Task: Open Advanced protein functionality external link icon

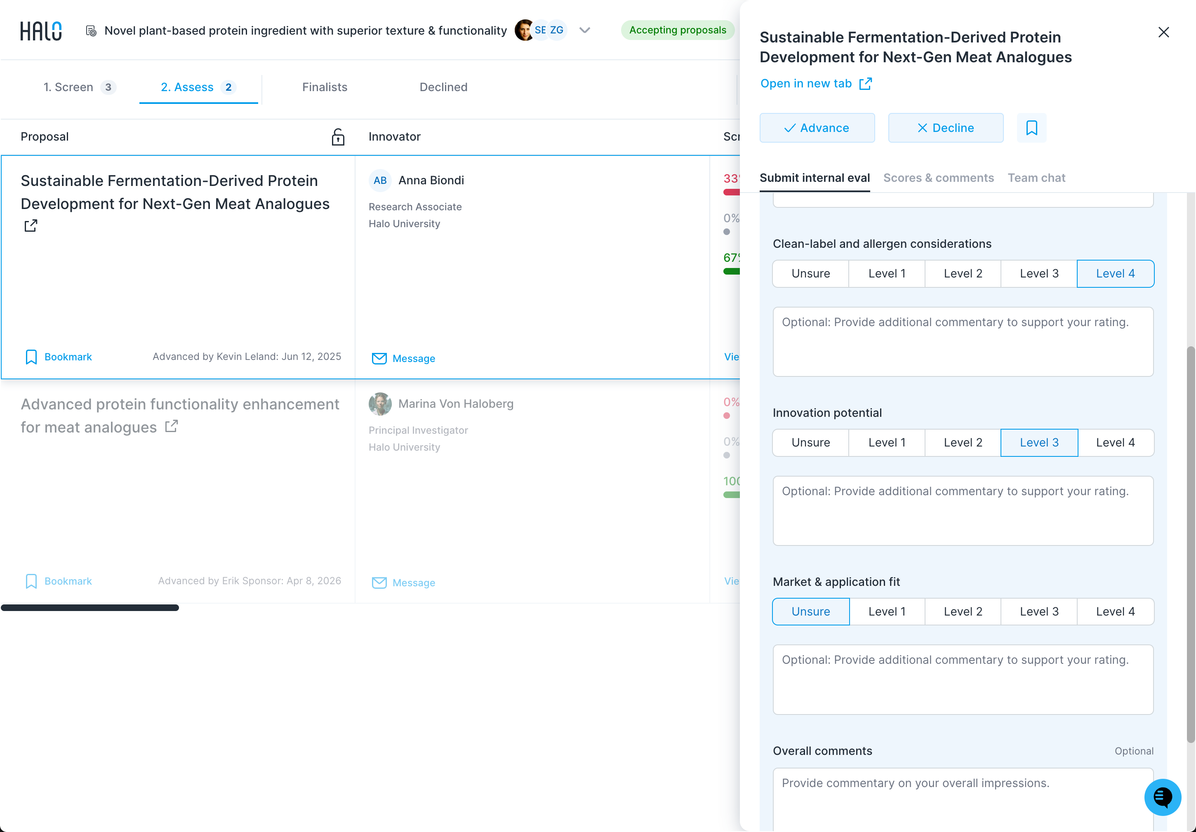Action: tap(172, 426)
